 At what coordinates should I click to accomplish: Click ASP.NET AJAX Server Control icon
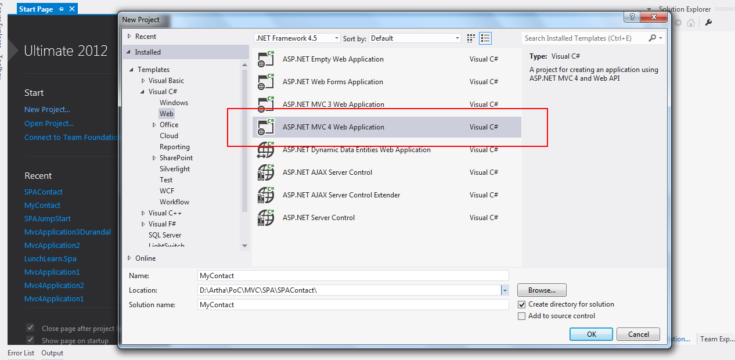point(266,172)
